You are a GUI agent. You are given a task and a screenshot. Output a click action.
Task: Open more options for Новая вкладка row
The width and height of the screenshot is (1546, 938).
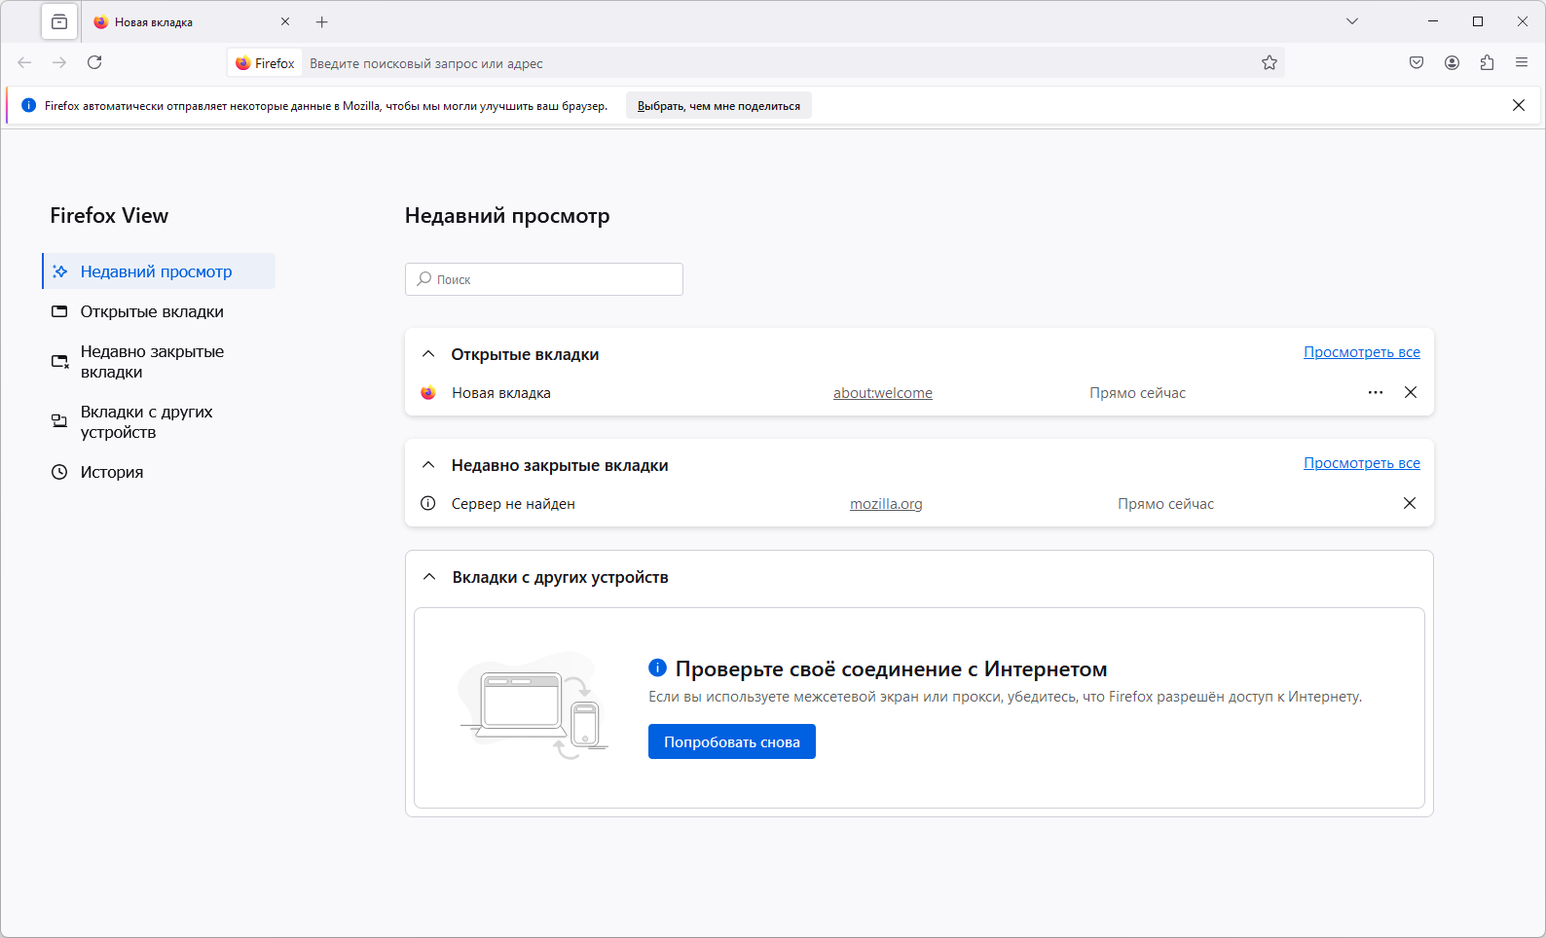1376,392
